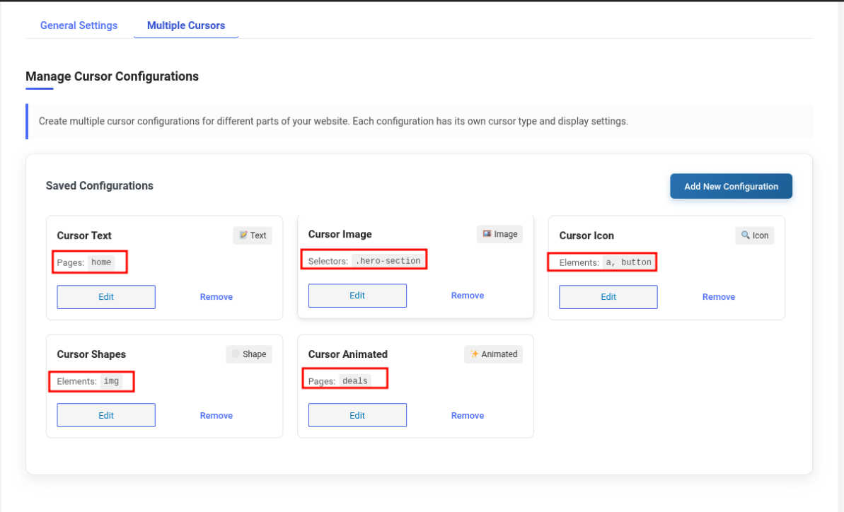Select the 'a, button' elements tag
The width and height of the screenshot is (844, 512).
tap(629, 262)
